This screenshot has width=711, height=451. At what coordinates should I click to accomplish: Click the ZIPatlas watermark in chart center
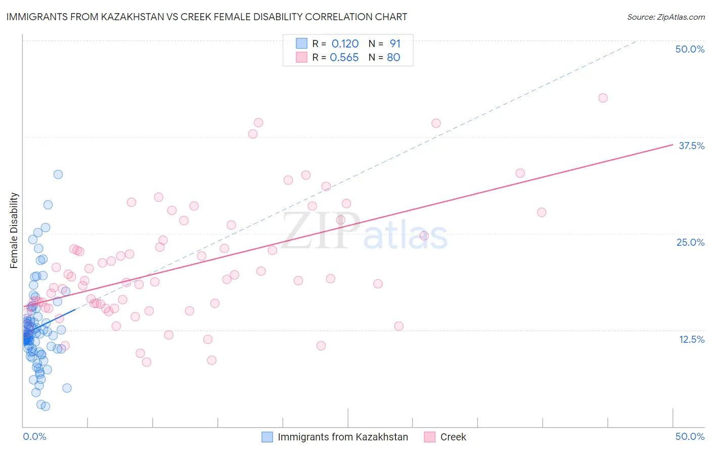pyautogui.click(x=365, y=232)
